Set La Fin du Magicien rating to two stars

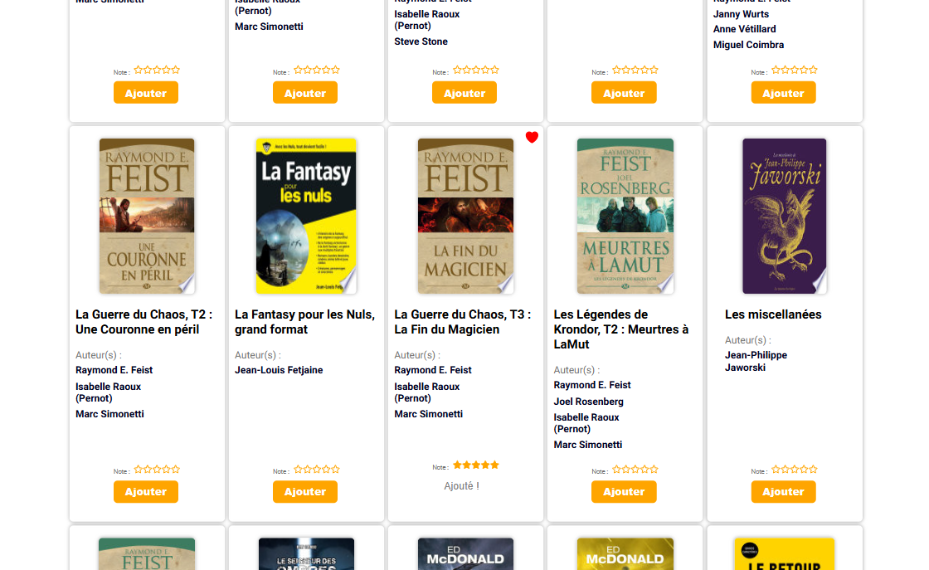tap(466, 465)
